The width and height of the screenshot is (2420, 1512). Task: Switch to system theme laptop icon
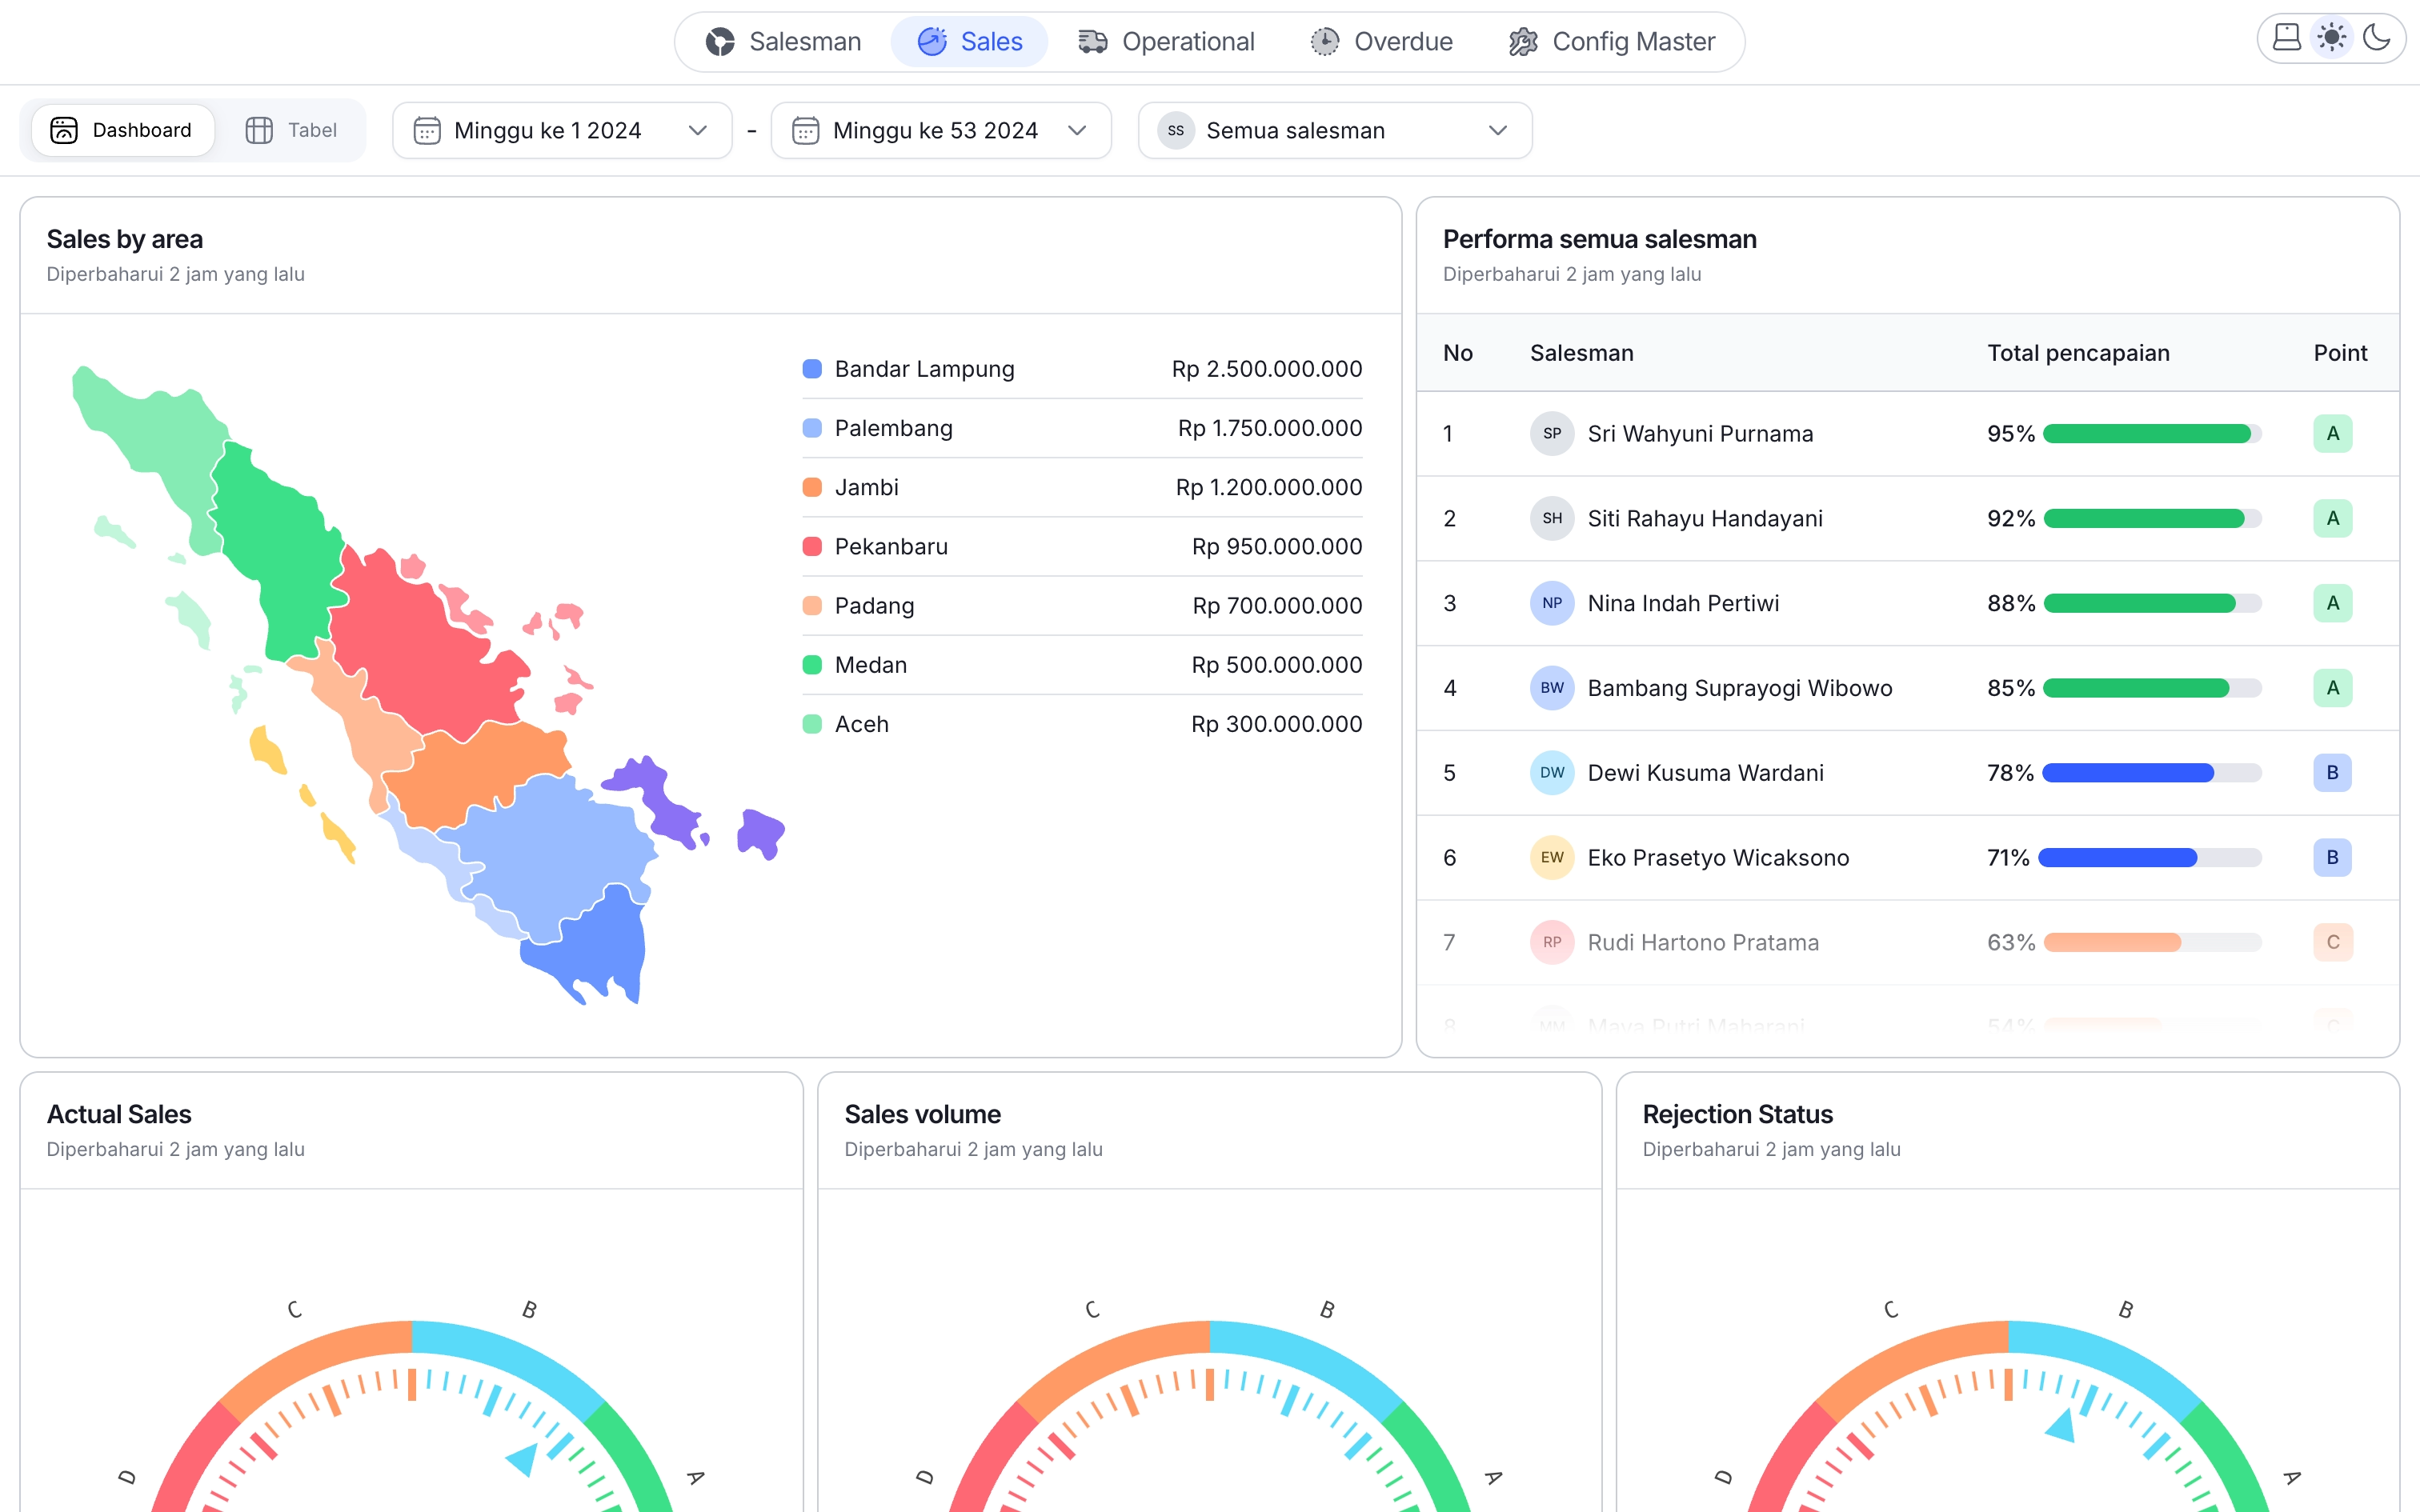pos(2287,38)
